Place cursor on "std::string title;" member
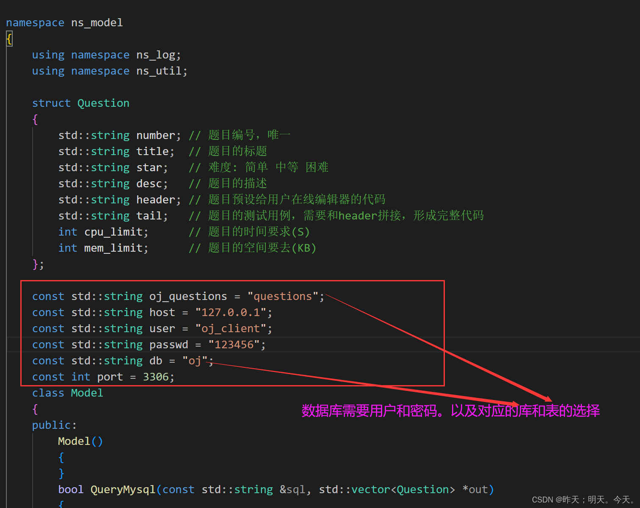This screenshot has height=508, width=640. coord(116,152)
